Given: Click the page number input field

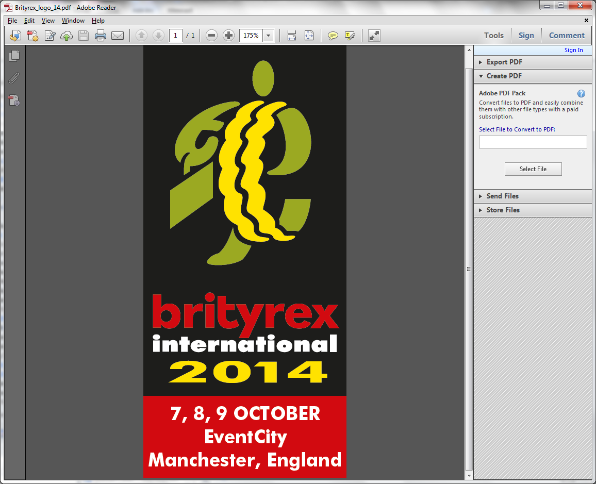Looking at the screenshot, I should pos(176,36).
